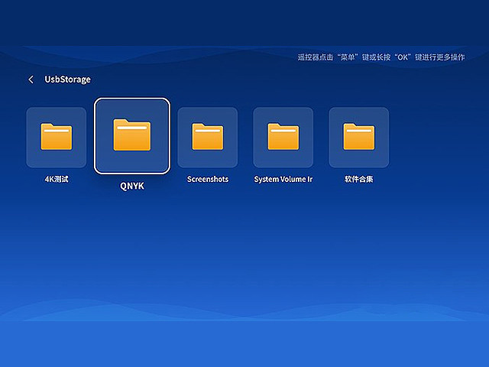
Task: Click the 4K测试 folder name label
Action: [x=57, y=179]
